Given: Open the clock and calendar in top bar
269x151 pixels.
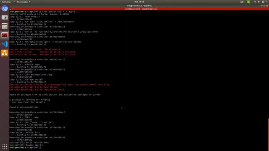Looking at the screenshot, I should 139,2.
